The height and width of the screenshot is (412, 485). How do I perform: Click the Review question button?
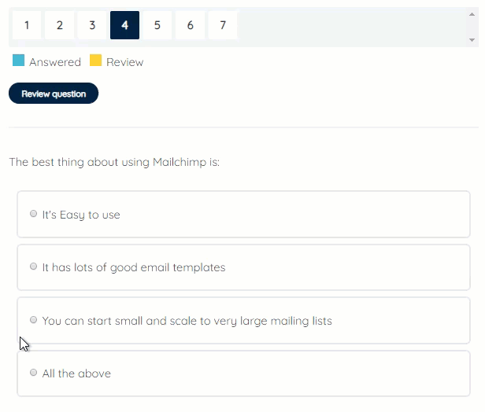pyautogui.click(x=54, y=94)
